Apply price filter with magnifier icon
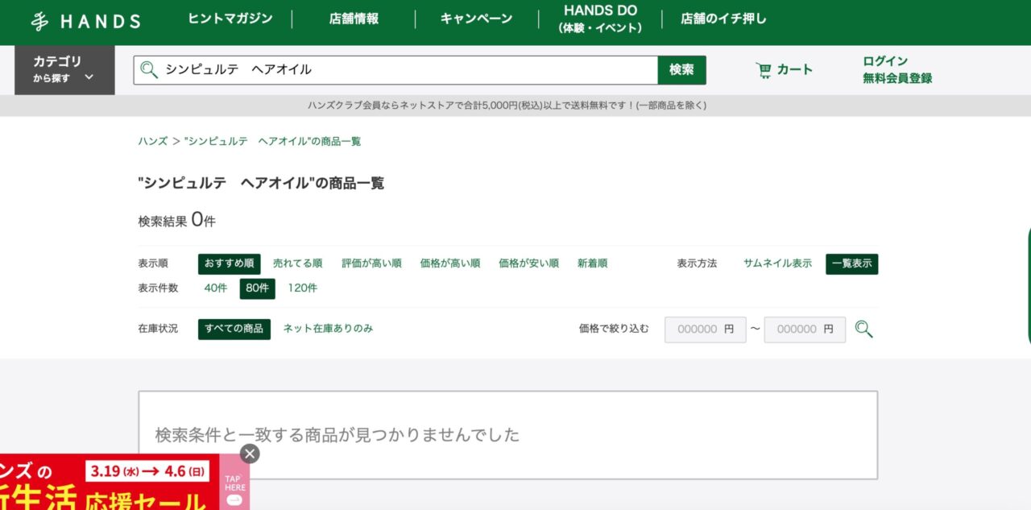Screen dimensions: 1031x510 tap(863, 329)
